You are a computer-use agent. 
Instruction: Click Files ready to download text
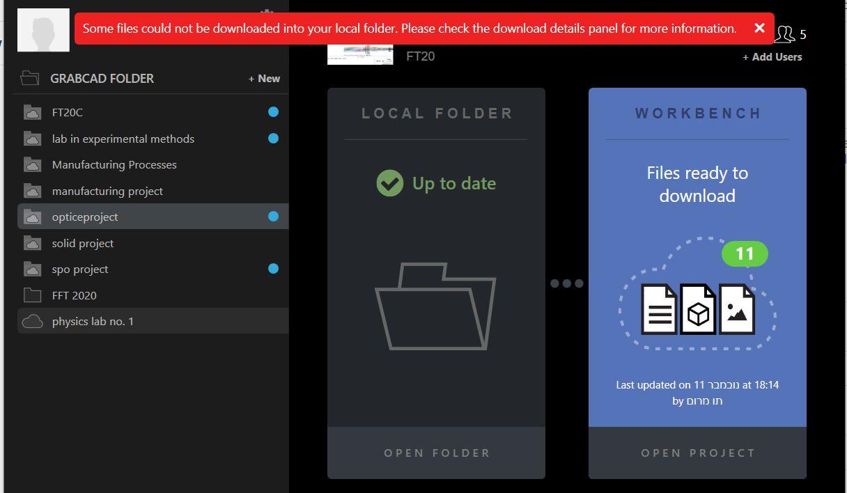click(697, 185)
